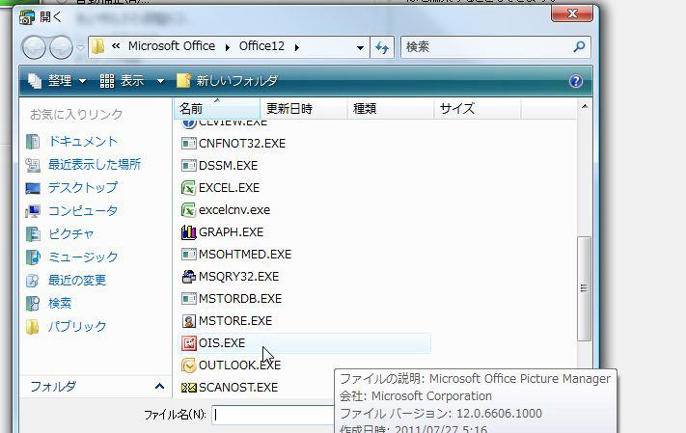Select the file name SCANOST.EXE

coord(238,388)
